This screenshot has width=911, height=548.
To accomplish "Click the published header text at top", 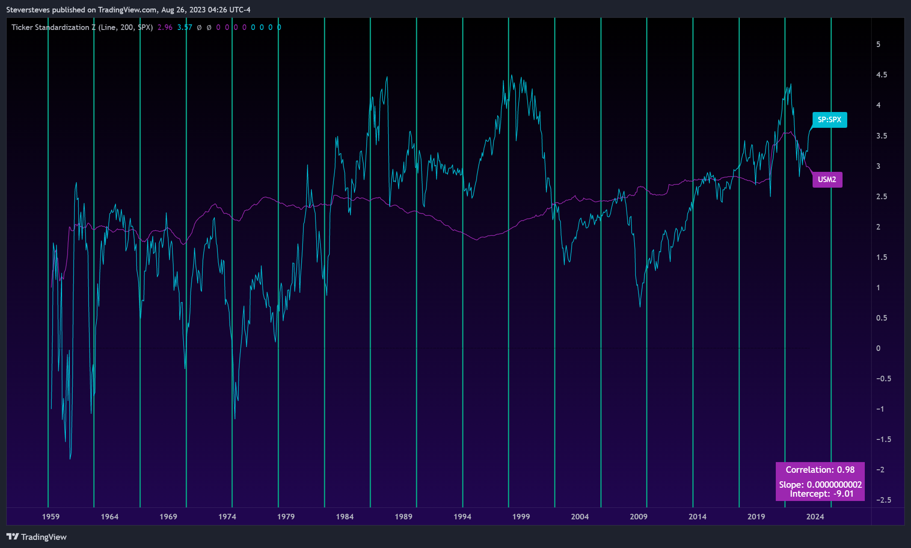I will pos(128,9).
